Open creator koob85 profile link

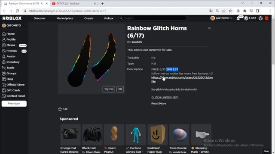(137, 42)
